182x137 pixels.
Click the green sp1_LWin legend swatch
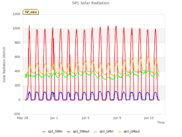[96, 132]
